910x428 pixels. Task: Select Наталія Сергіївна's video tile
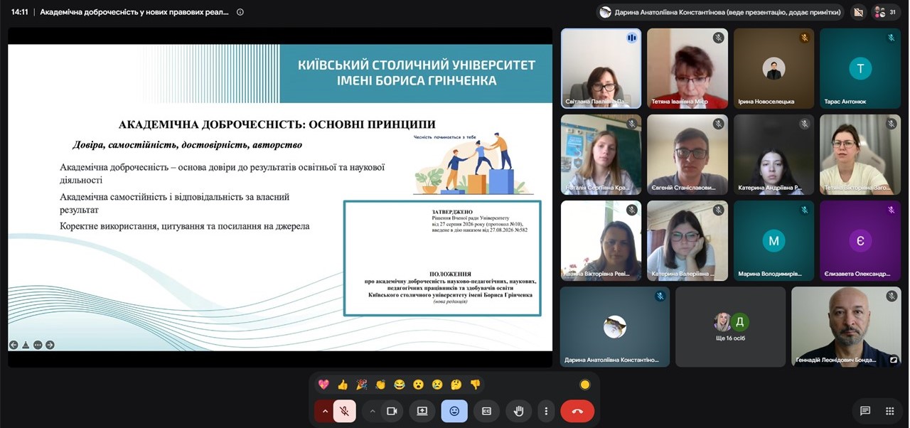point(601,154)
